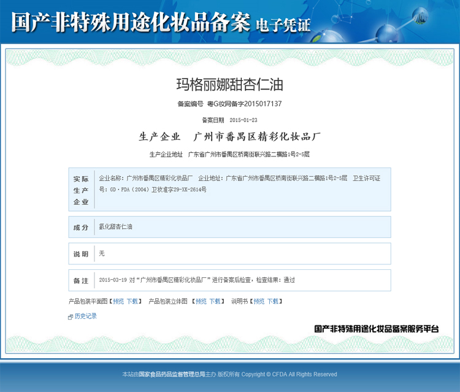Click 国家食品药品监督管理总局 in the footer
460x392 pixels.
click(172, 374)
